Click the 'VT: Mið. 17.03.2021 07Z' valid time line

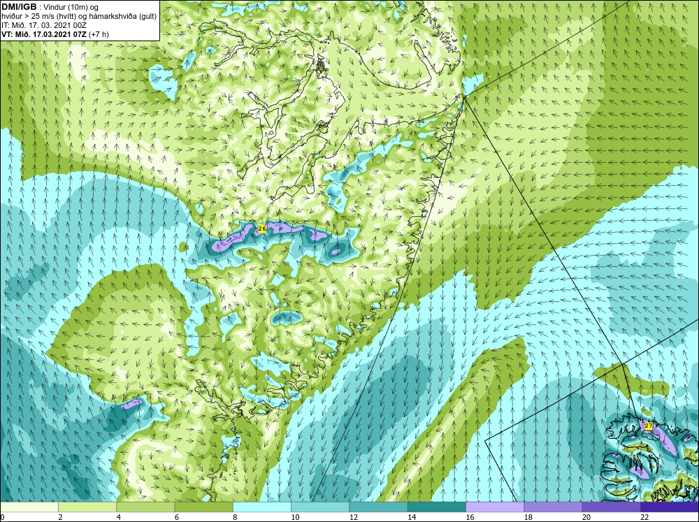pyautogui.click(x=55, y=34)
